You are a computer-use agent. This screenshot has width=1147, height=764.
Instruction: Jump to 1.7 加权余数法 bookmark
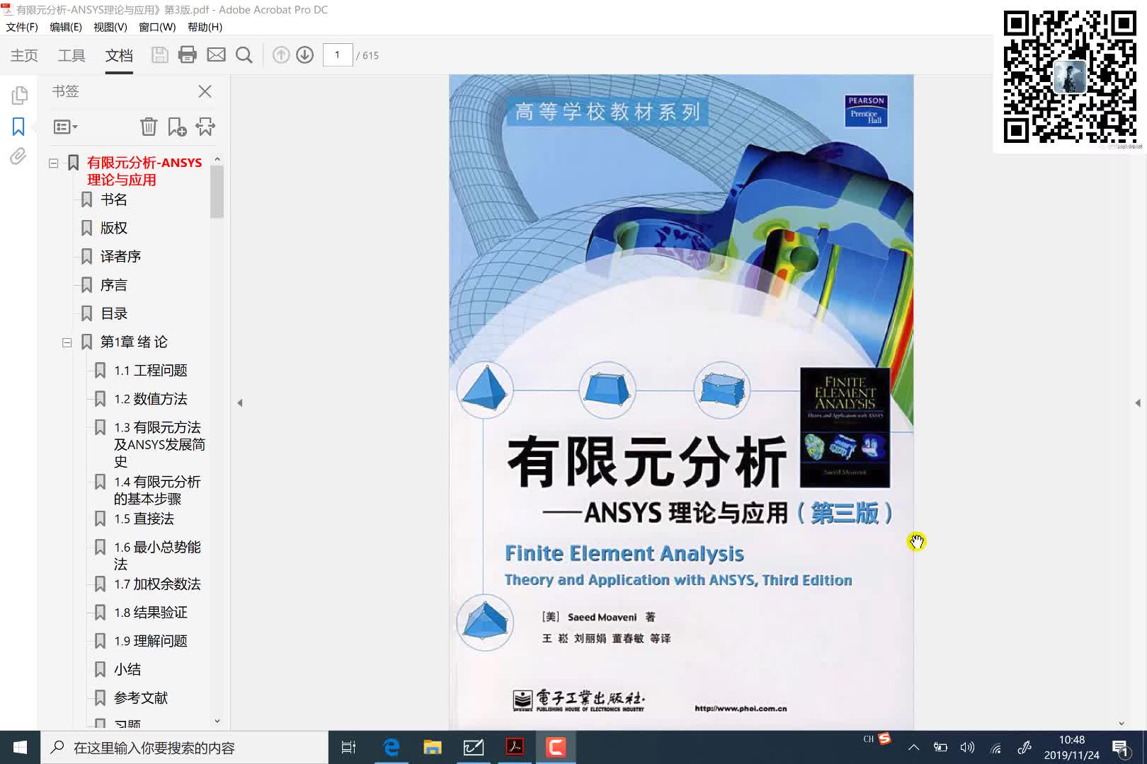point(157,584)
